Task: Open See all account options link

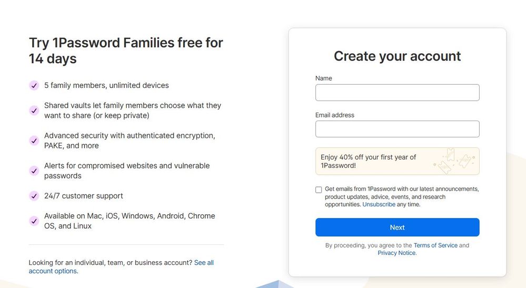Action: click(121, 267)
